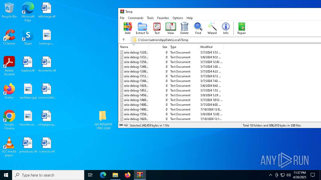321x180 pixels.
Task: Show hidden system tray icons
Action: [x=271, y=175]
